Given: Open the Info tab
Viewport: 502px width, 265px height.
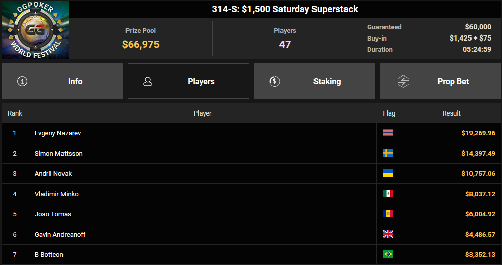Looking at the screenshot, I should (x=62, y=81).
